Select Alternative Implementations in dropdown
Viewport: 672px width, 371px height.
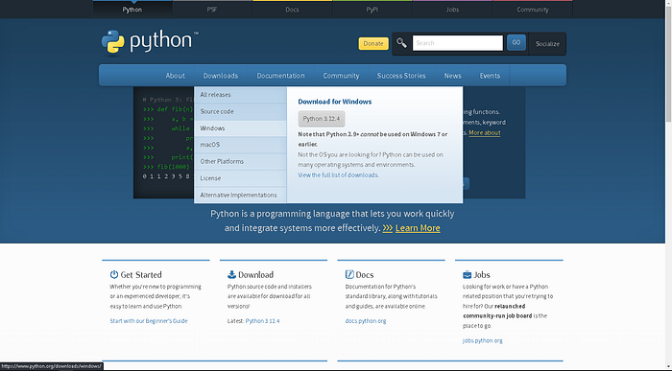coord(240,195)
